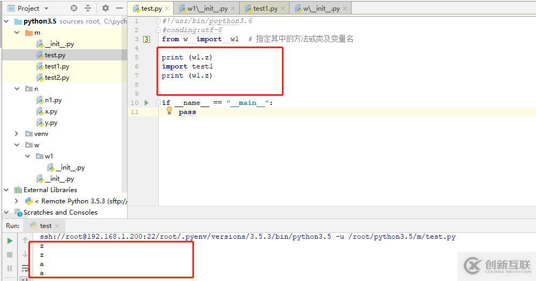
Task: Stop the running process
Action: (10, 255)
